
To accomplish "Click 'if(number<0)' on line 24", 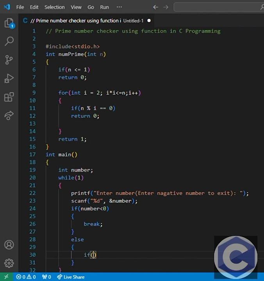I will (90, 208).
